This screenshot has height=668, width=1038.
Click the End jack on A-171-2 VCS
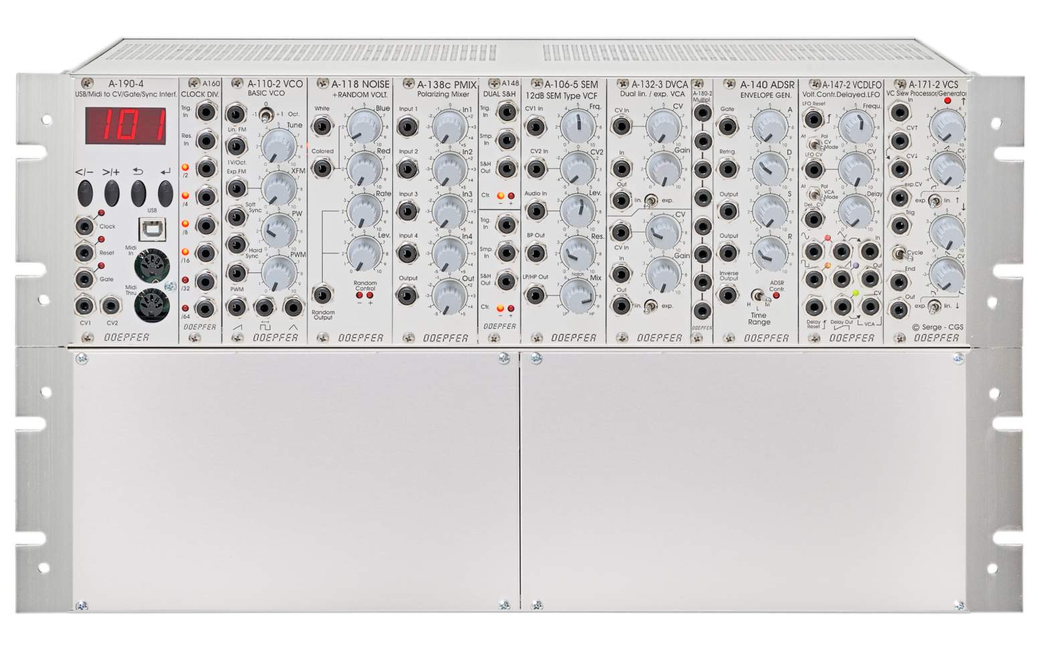[x=899, y=281]
